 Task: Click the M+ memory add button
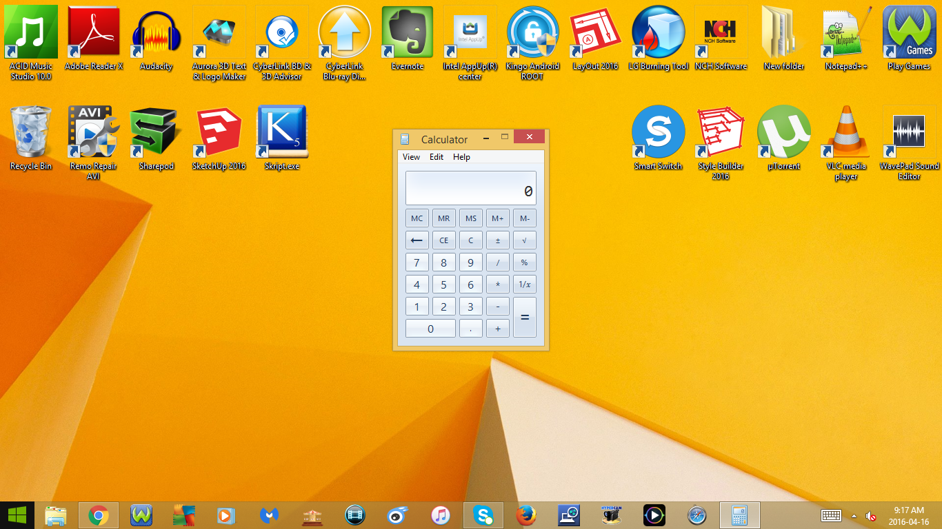tap(497, 218)
